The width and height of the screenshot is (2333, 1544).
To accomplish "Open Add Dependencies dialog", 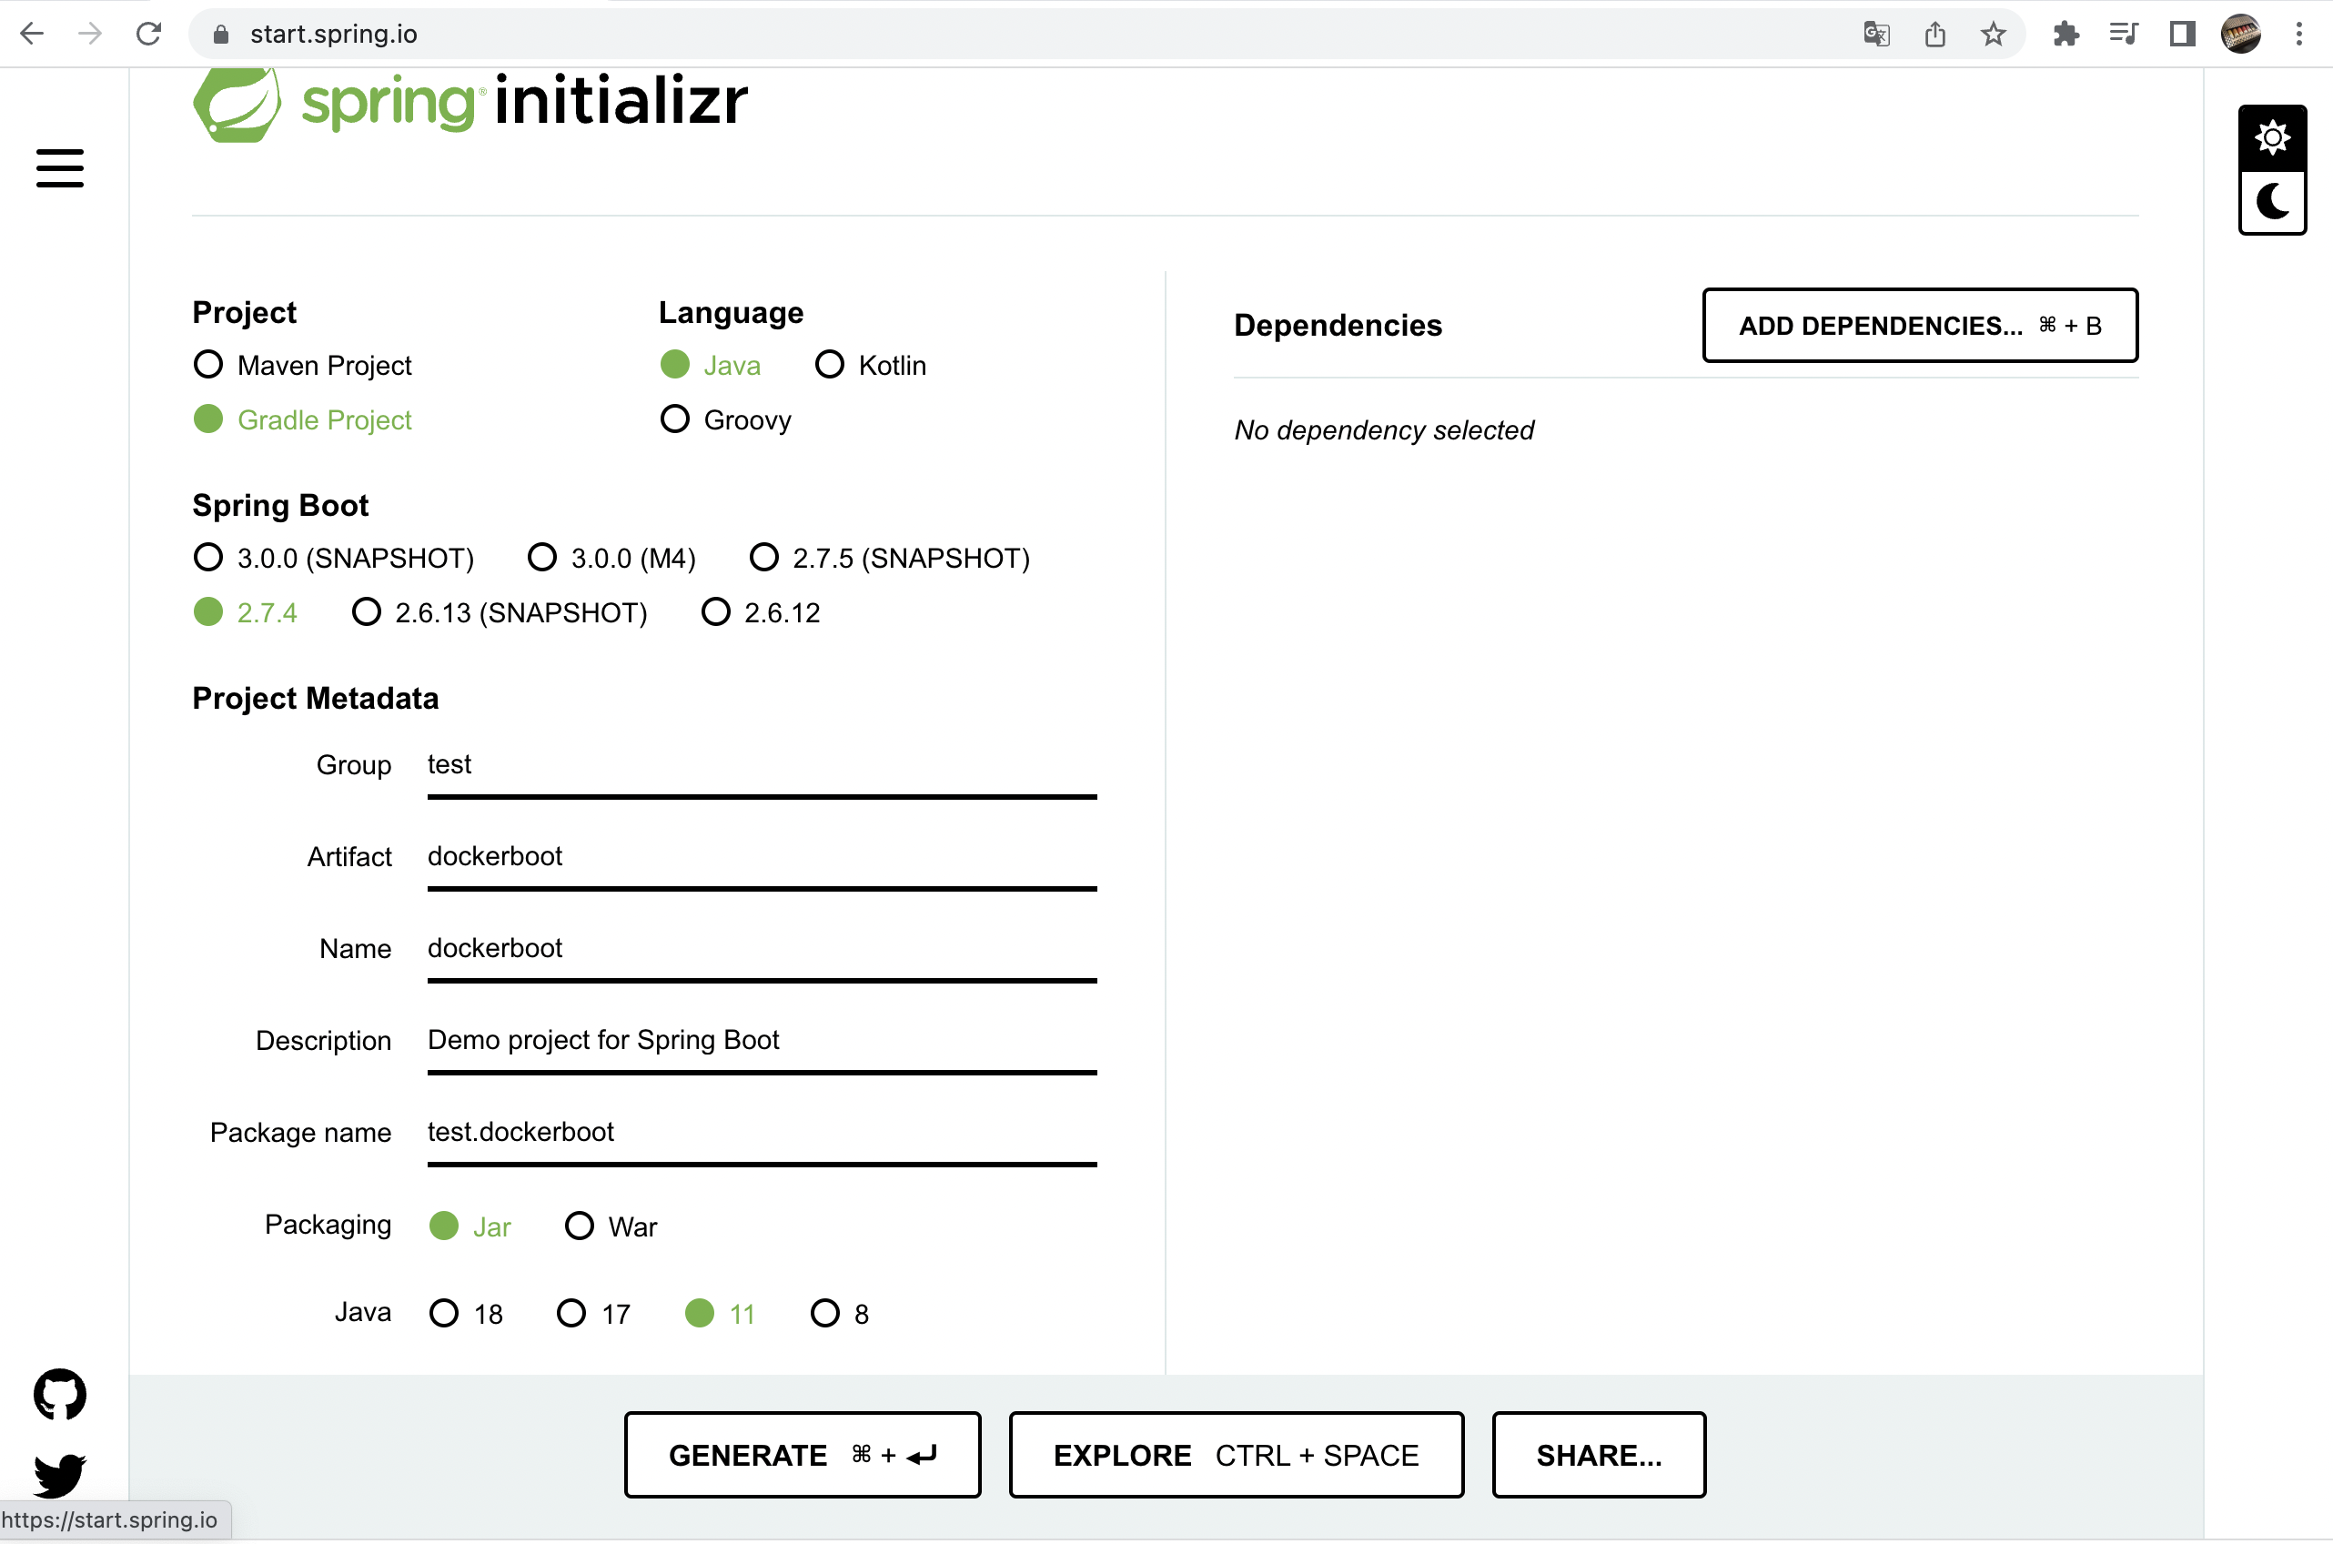I will tap(1918, 325).
